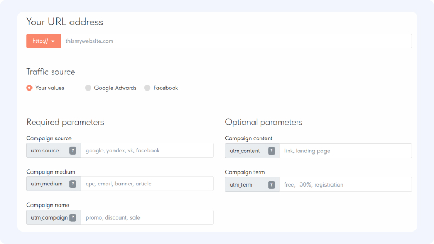
Task: Click the utm_campaign help question icon
Action: coord(73,218)
